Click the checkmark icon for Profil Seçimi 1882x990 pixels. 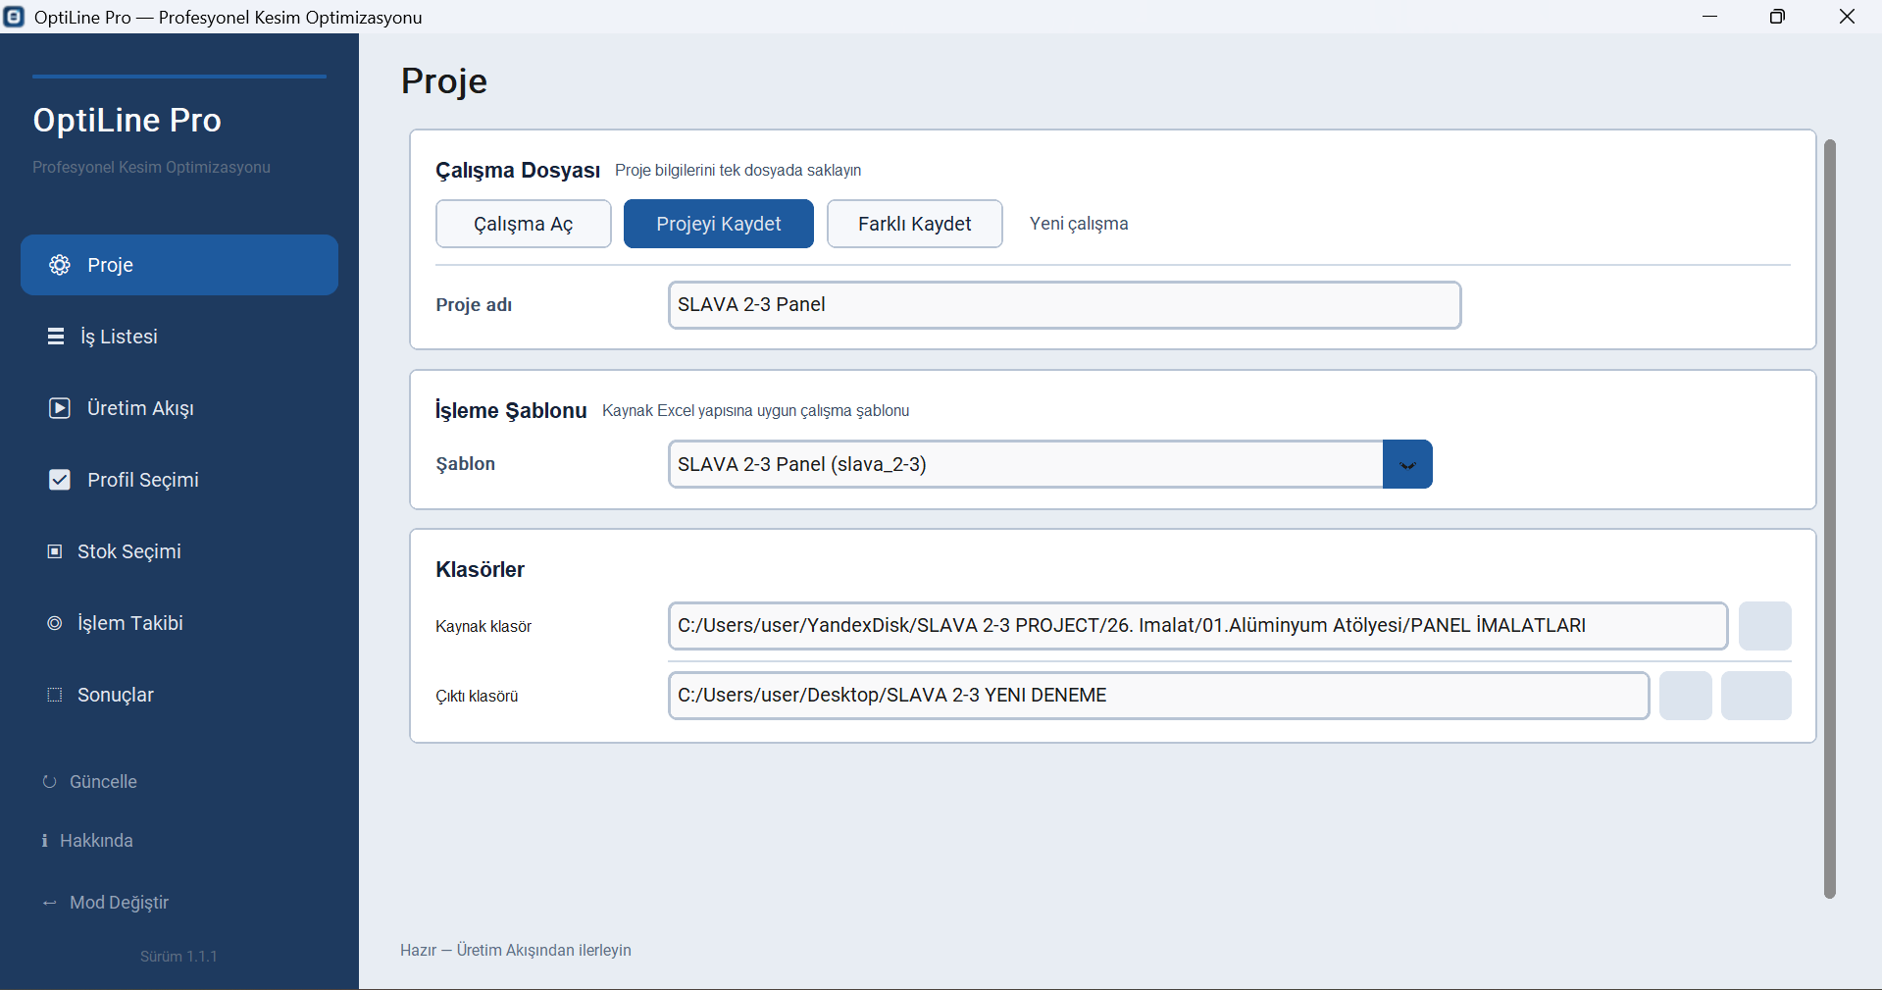point(60,480)
